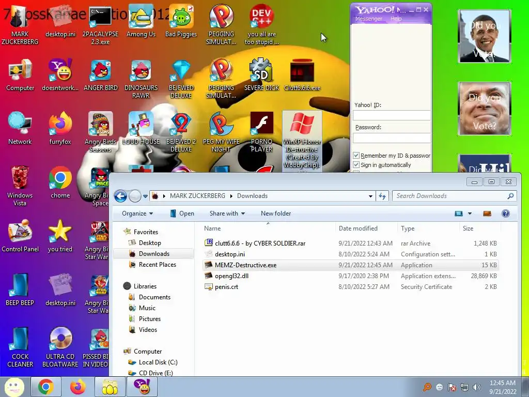Click the Yahoo! ID input field

[392, 115]
